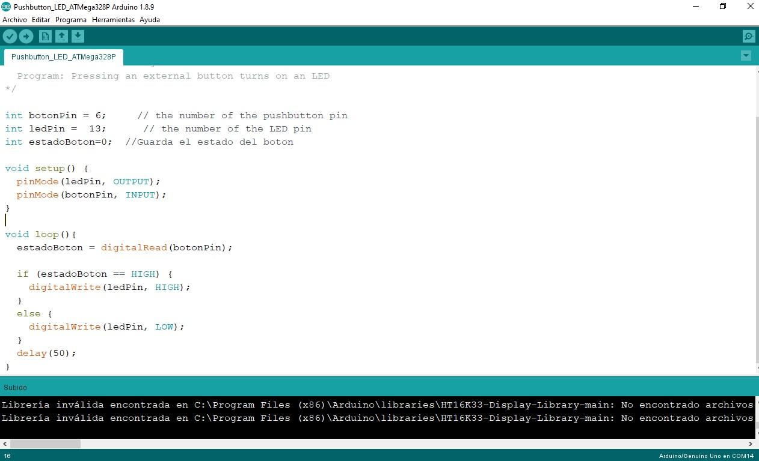Select the Pushbutton_LED_ATMega328P tab

tap(63, 57)
